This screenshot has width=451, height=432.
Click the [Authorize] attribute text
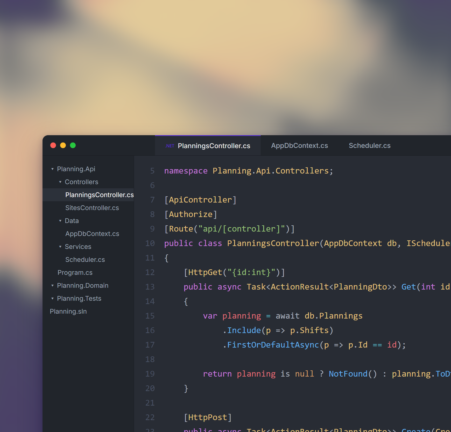[191, 214]
